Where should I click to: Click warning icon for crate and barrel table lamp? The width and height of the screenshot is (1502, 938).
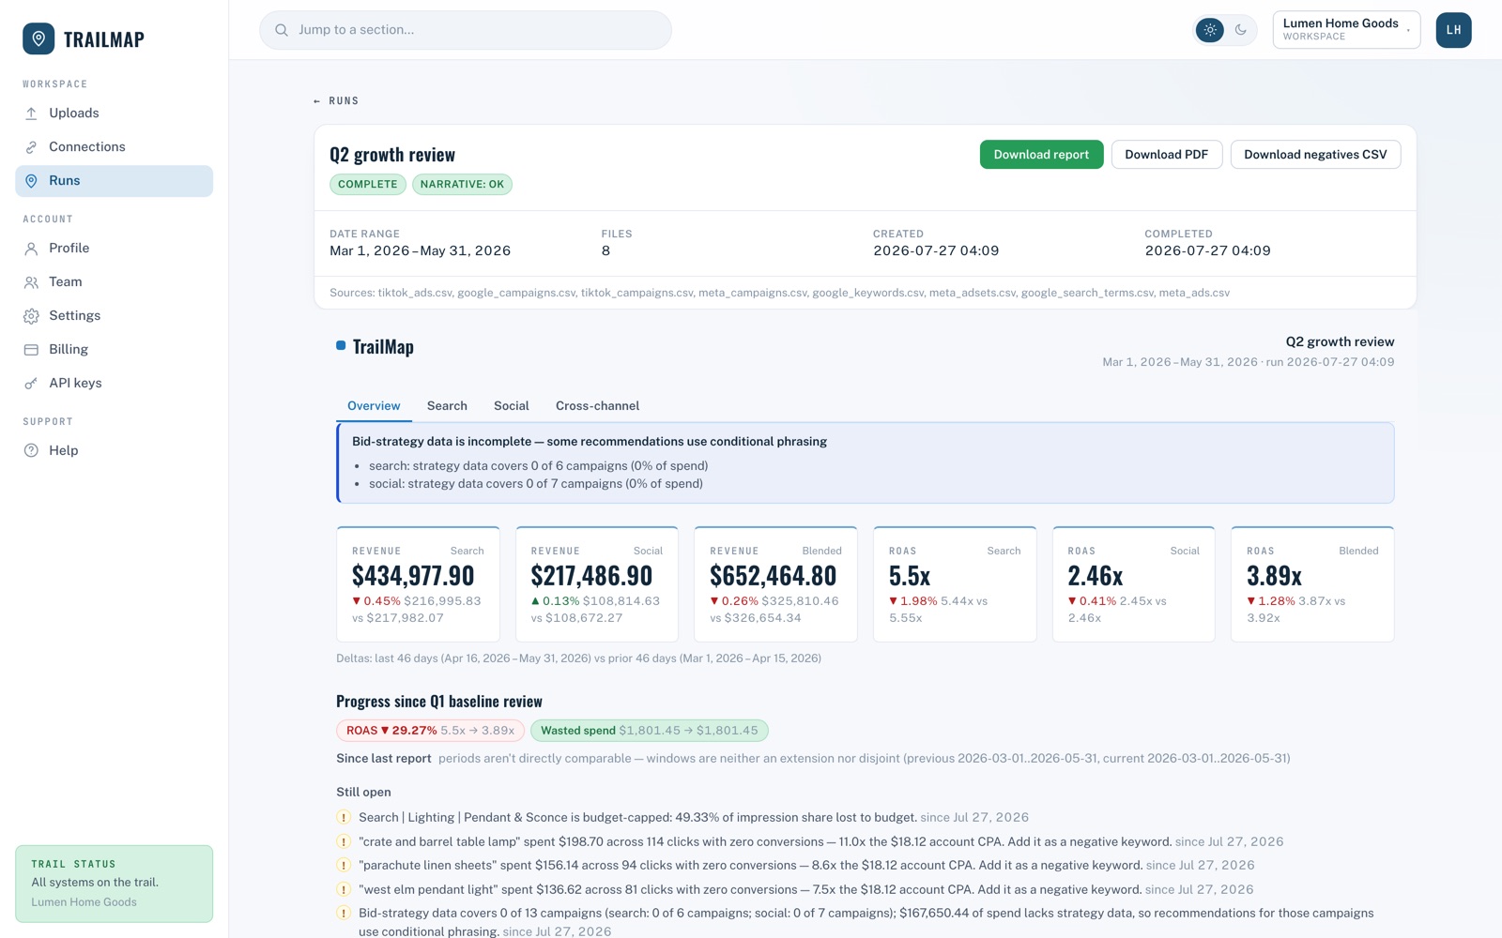[344, 842]
